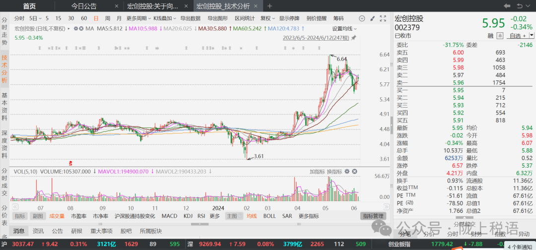536x250 pixels.
Task: Open the 更多周期 dropdown
Action: coord(136,18)
